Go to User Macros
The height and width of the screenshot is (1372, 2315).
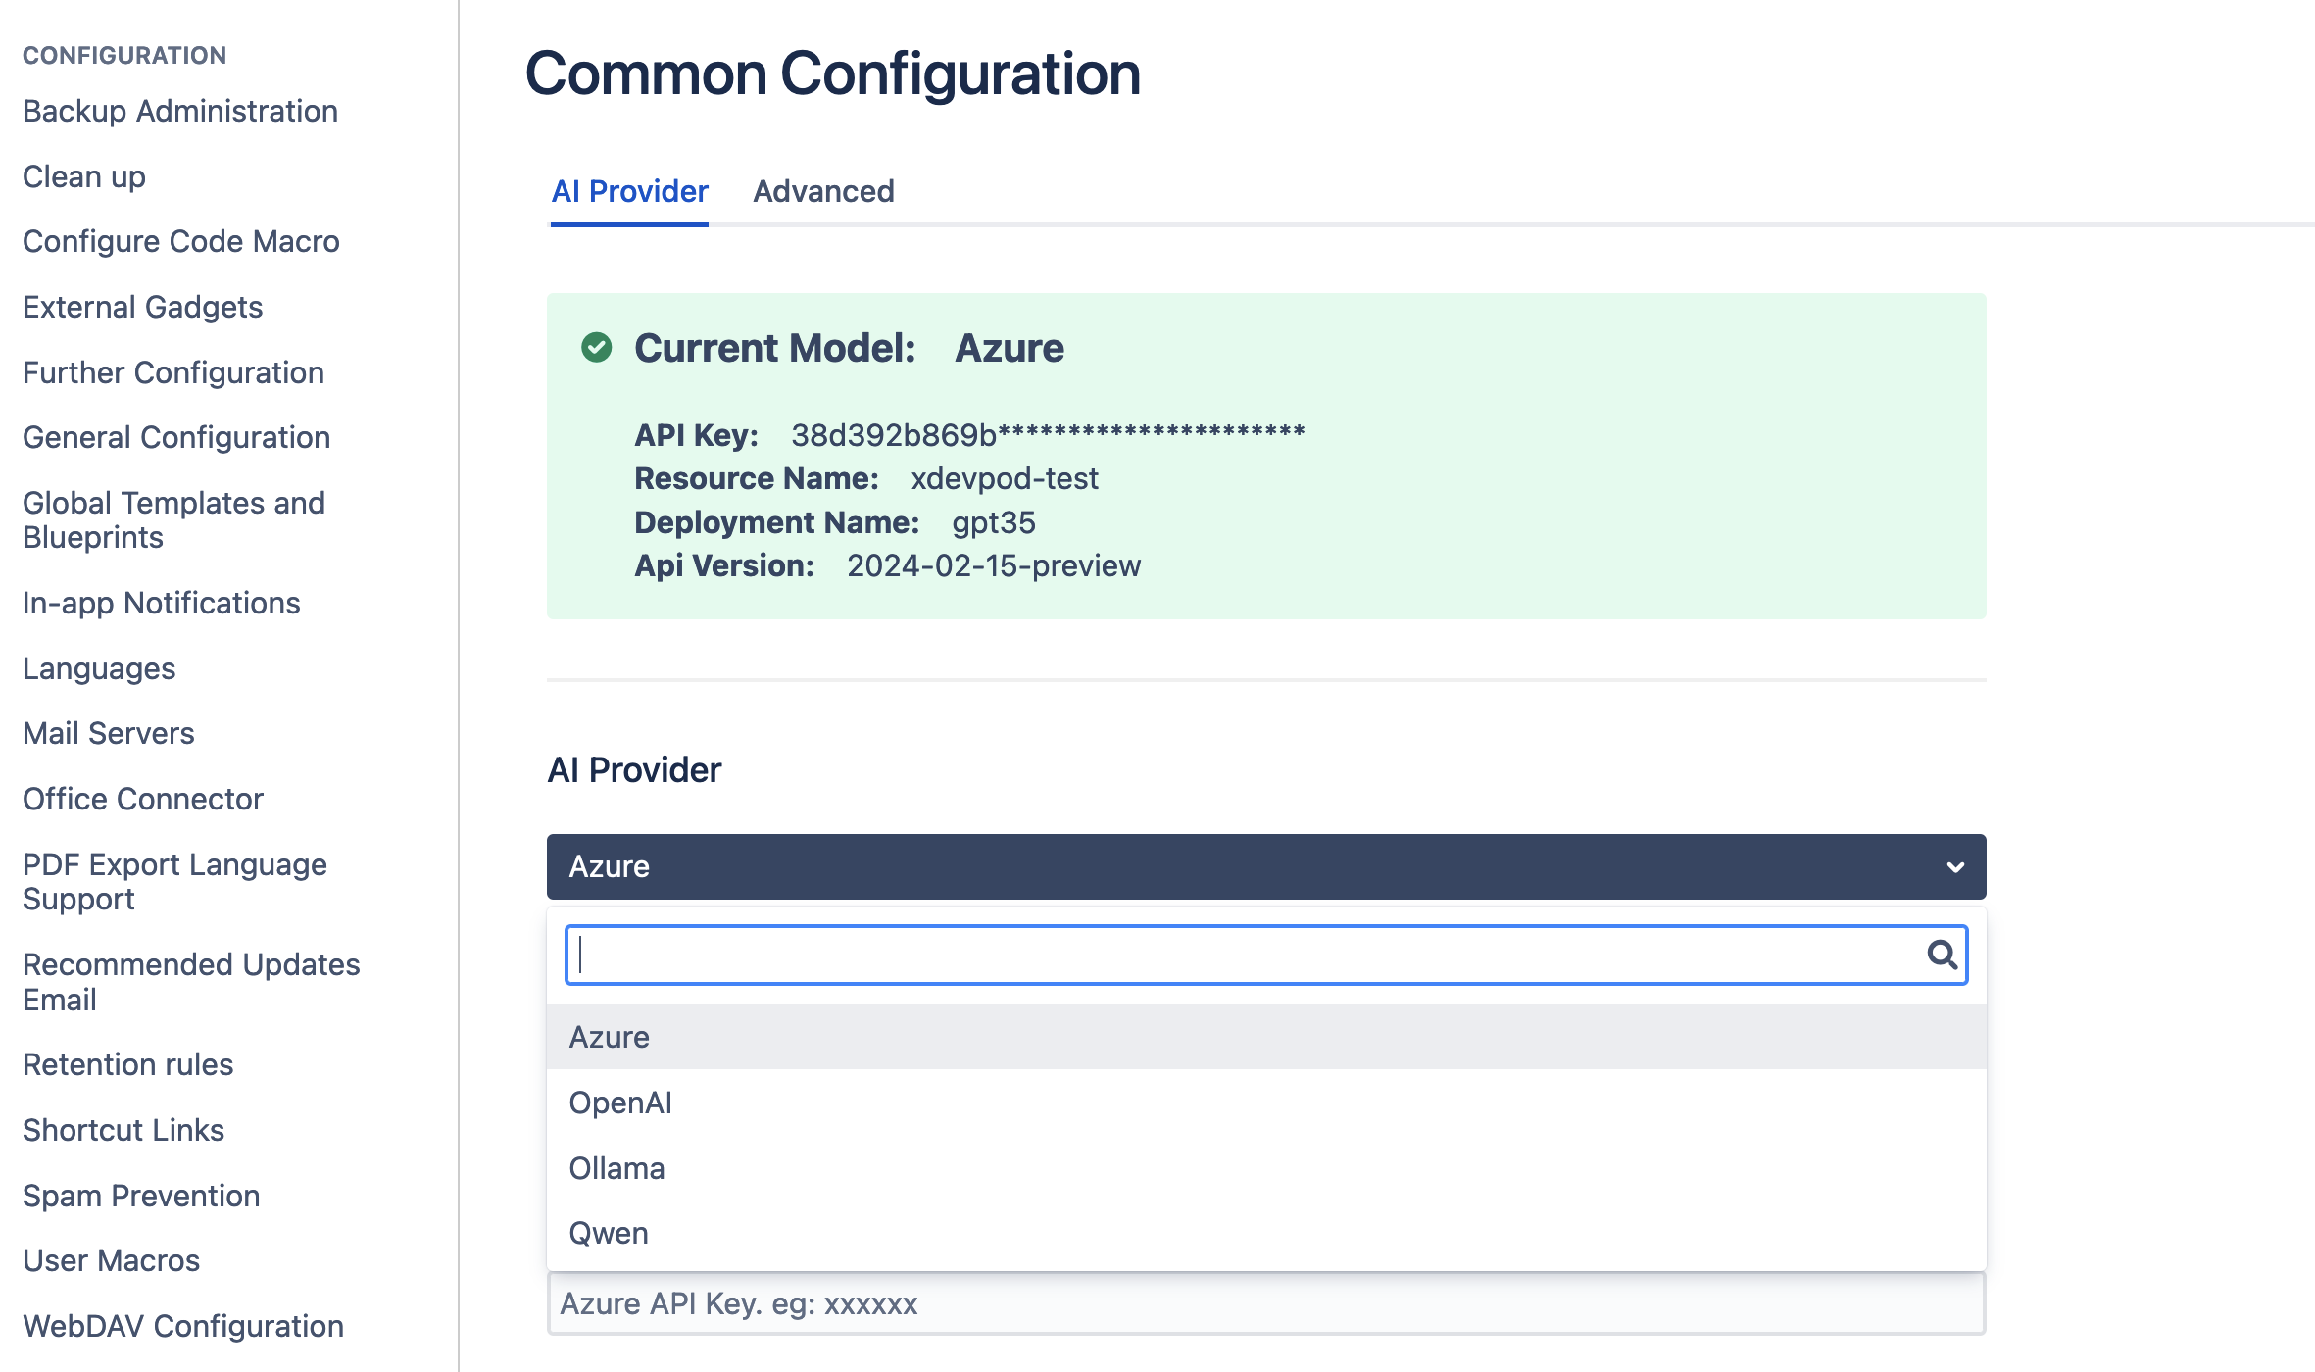112,1260
